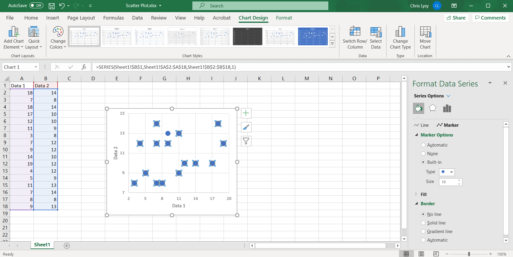Click the Save icon in title bar

point(52,6)
